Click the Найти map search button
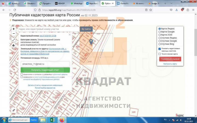Screen dimensions: 197x123 [86, 29]
